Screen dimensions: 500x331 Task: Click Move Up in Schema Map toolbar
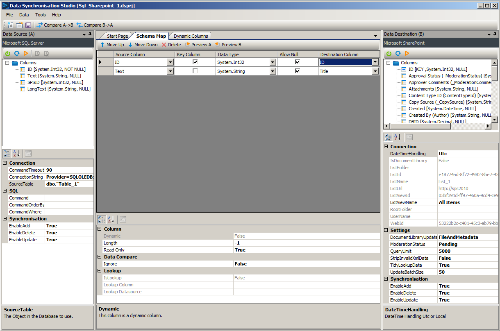(x=112, y=45)
